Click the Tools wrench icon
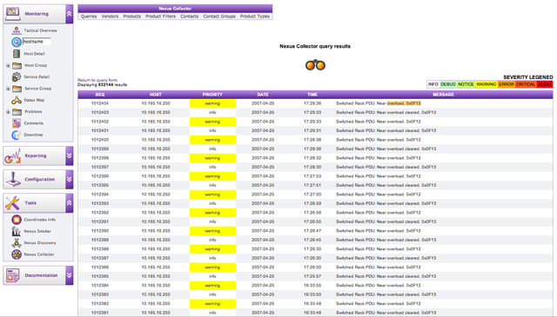557x317 pixels. [x=13, y=203]
